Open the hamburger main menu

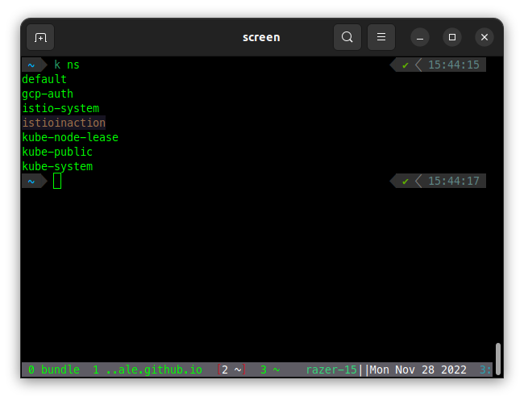(x=381, y=37)
